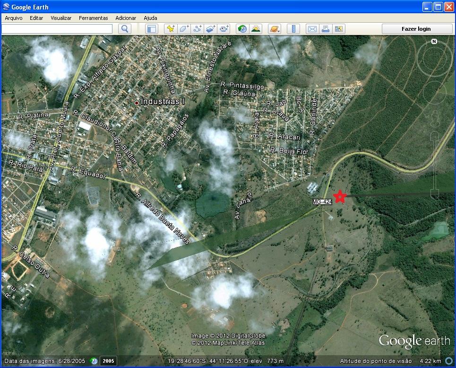Open the Ferramentas menu
This screenshot has height=368, width=456.
(94, 18)
